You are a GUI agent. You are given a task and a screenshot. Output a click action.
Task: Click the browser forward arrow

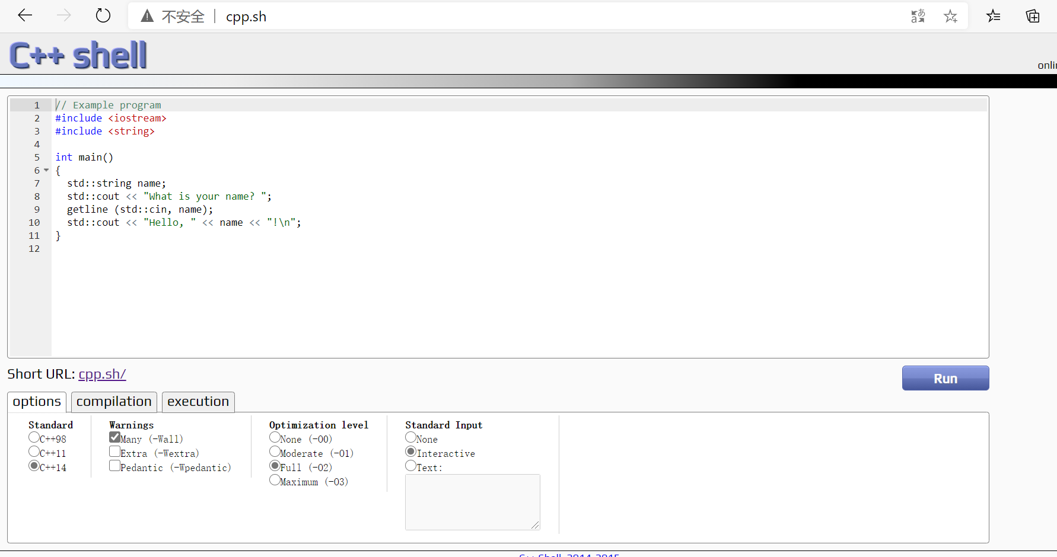coord(63,15)
